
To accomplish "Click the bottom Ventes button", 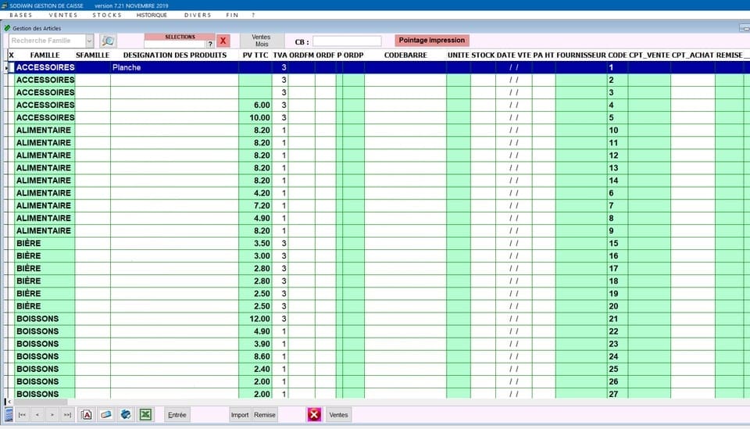I will coord(338,415).
